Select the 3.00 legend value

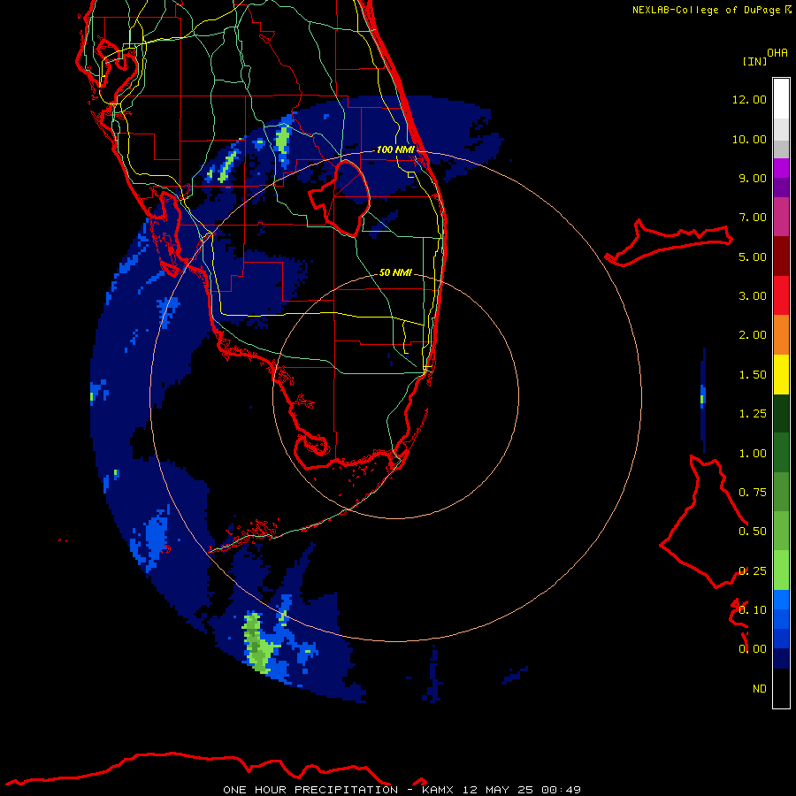[753, 296]
